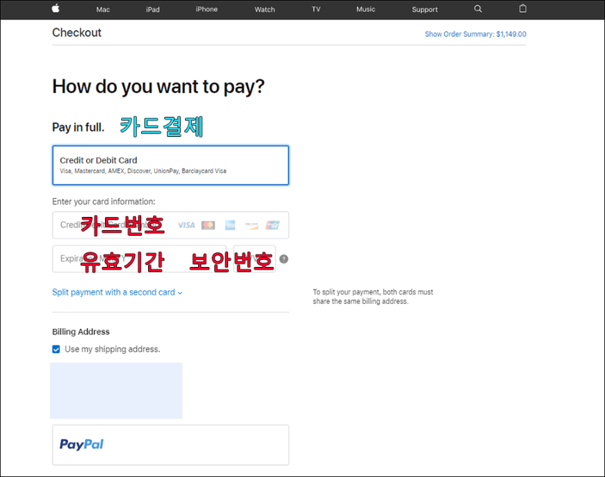Click the 'How do you want to pay?' heading
605x477 pixels.
[x=158, y=86]
